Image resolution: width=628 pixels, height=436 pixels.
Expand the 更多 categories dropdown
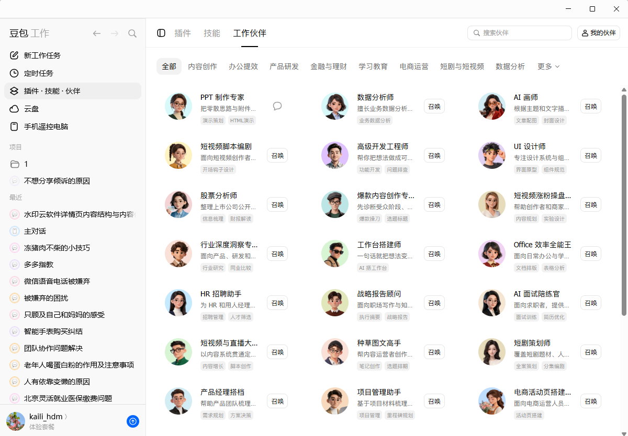pos(548,66)
